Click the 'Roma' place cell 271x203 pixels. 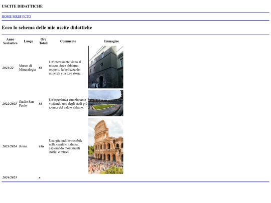point(23,146)
